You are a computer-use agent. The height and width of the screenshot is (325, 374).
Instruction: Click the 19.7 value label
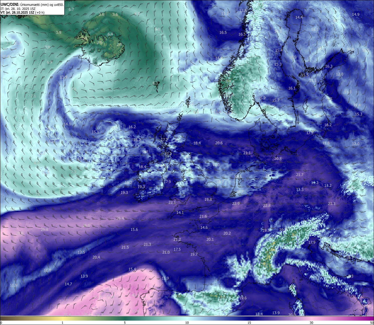tap(194, 254)
